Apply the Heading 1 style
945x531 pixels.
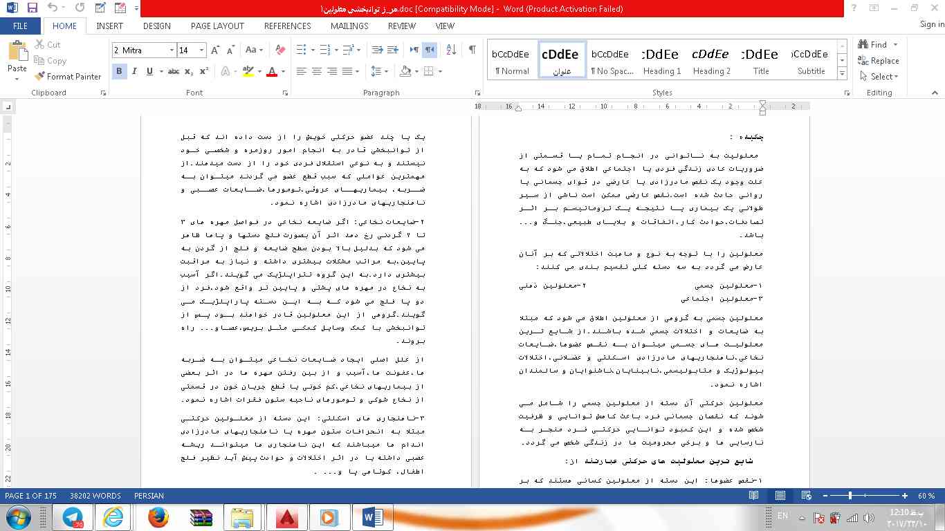point(661,60)
